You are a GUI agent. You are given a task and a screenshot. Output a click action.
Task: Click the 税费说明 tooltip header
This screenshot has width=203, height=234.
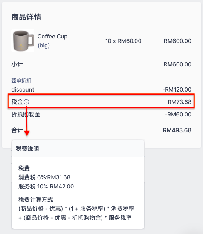pos(27,148)
